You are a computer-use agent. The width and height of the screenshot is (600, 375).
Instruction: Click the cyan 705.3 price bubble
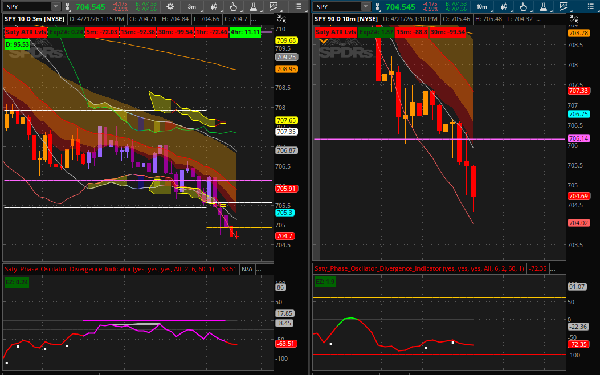(x=285, y=213)
